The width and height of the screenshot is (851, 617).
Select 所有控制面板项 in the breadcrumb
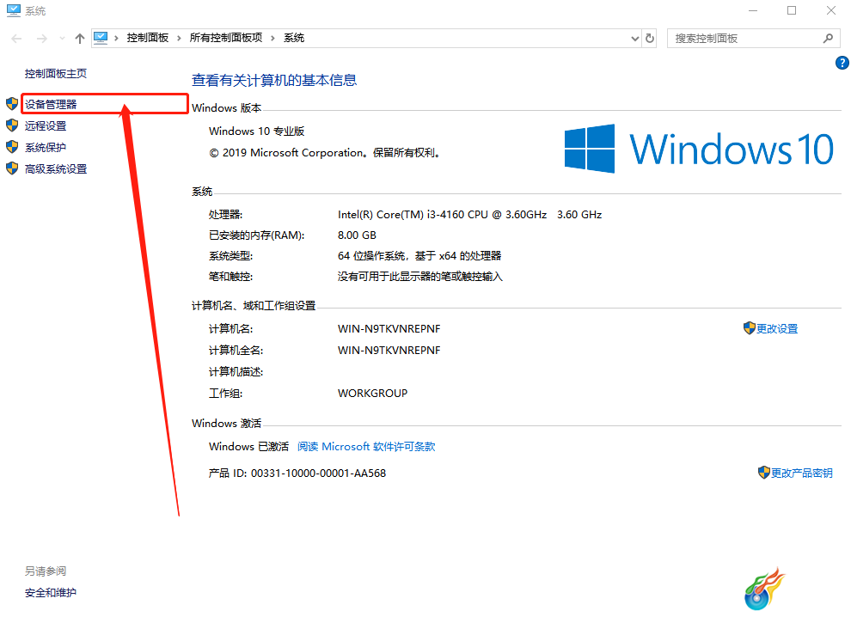(x=226, y=38)
